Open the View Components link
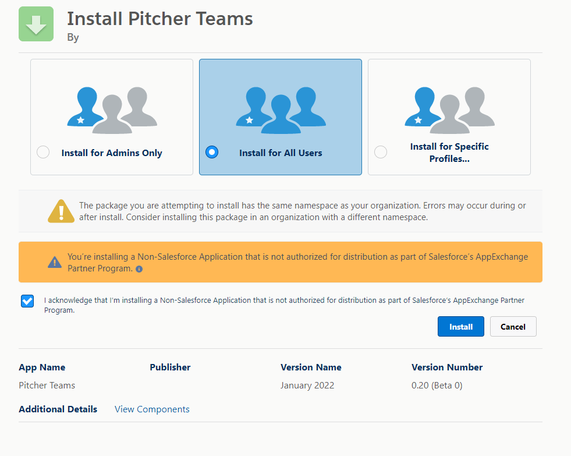571x456 pixels. (x=151, y=409)
